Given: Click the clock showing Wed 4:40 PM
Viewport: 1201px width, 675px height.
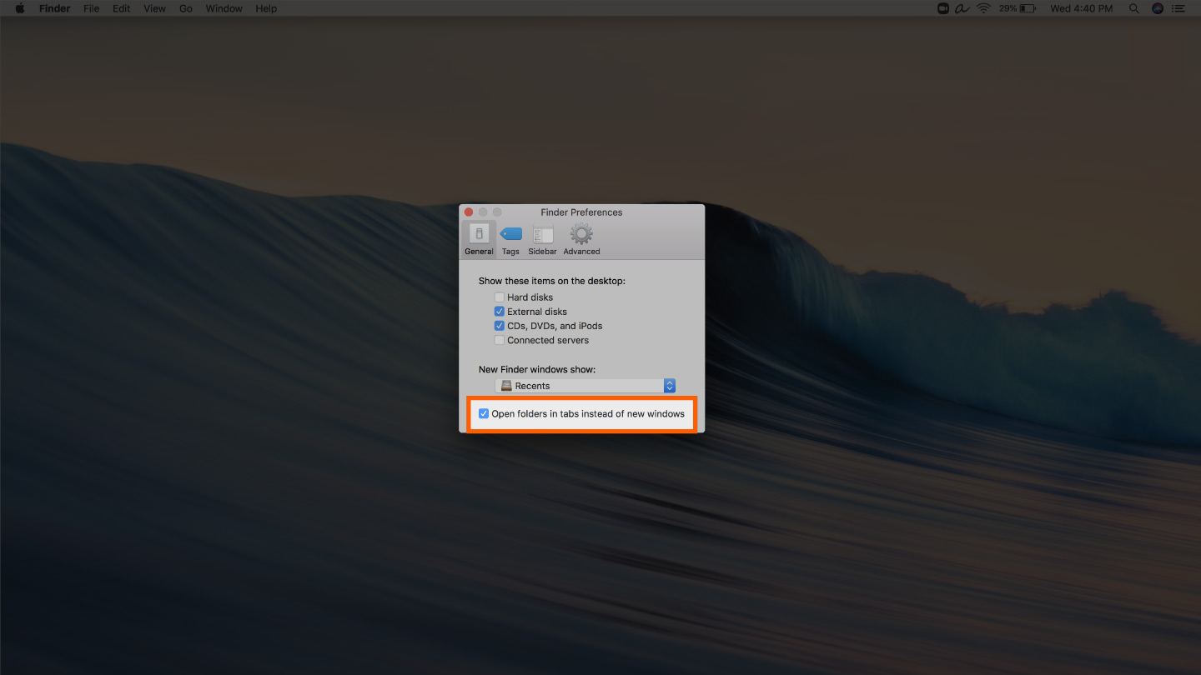Looking at the screenshot, I should [x=1081, y=8].
